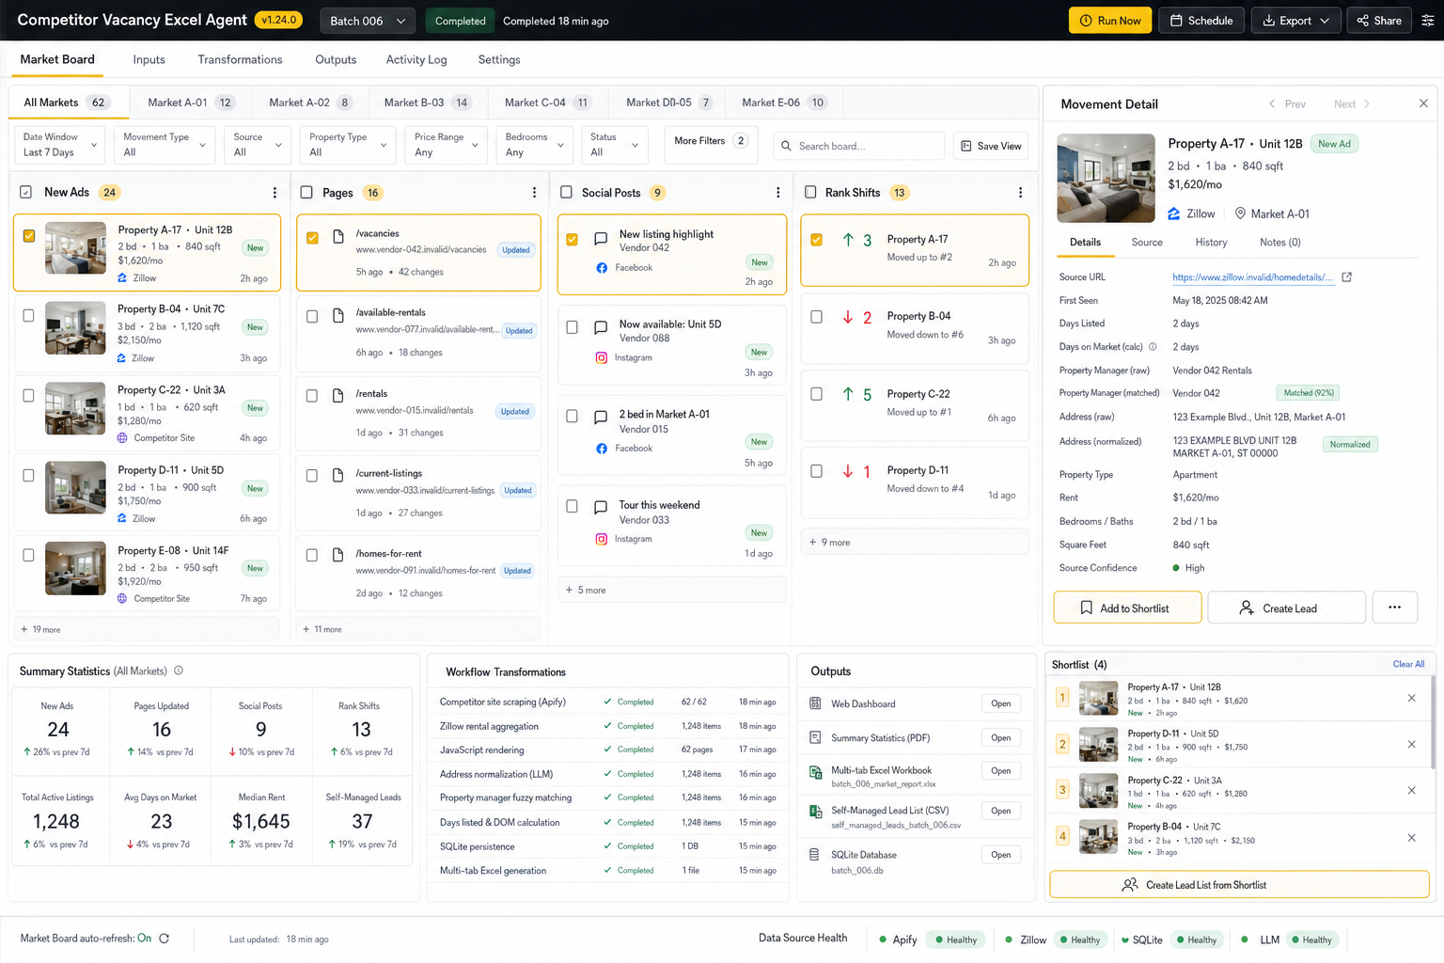
Task: Click the SQLite Database output icon
Action: click(x=814, y=855)
